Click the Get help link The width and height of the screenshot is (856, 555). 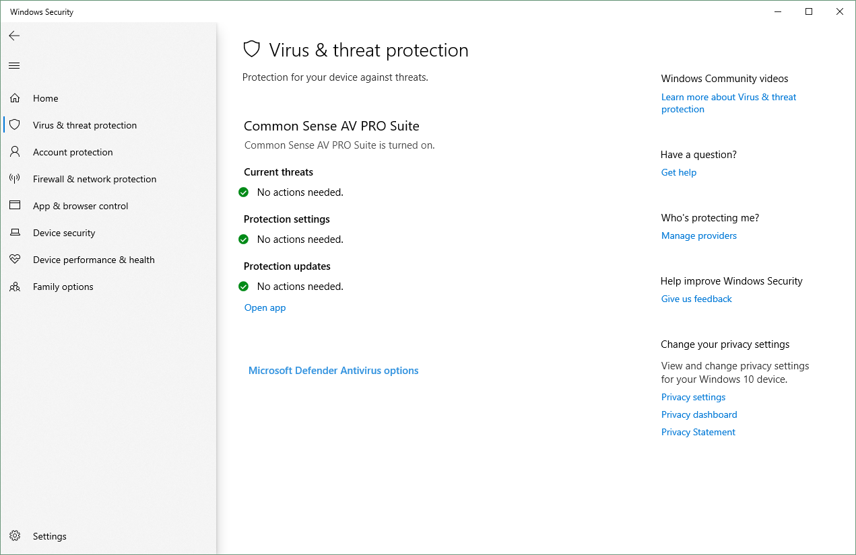click(x=679, y=172)
